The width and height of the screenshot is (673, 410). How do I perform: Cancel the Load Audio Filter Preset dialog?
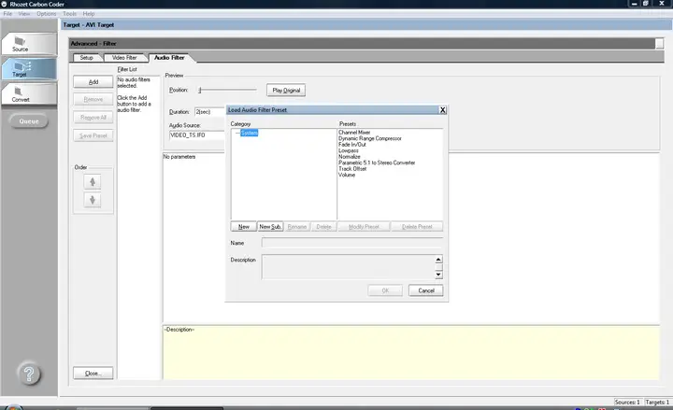click(x=426, y=290)
